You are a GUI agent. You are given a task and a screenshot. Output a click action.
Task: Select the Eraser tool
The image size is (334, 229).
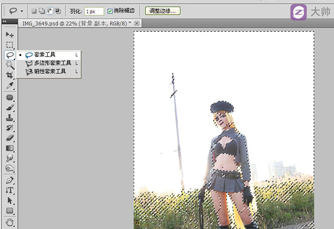pos(10,138)
